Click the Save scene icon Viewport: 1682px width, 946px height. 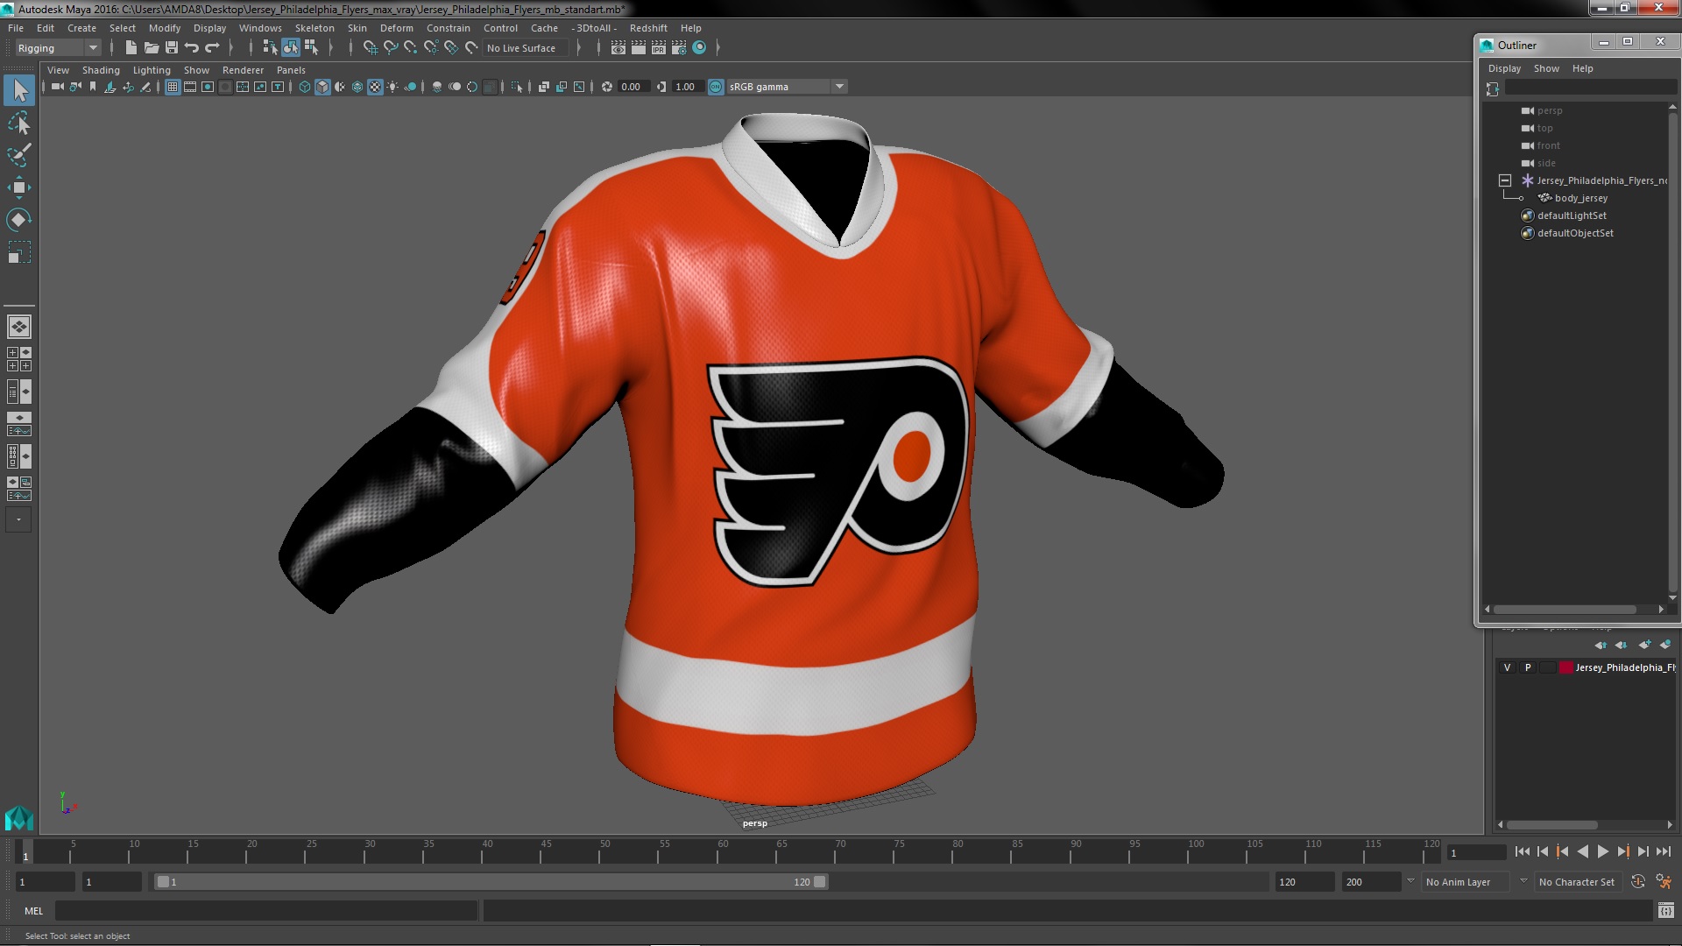[172, 48]
